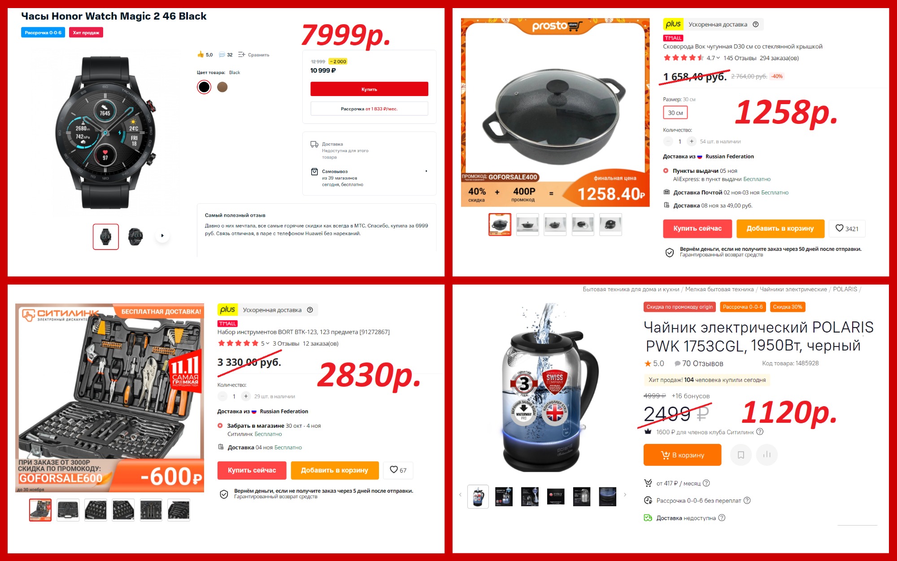The width and height of the screenshot is (897, 561).
Task: Click the red Купить button for watch
Action: pos(369,89)
